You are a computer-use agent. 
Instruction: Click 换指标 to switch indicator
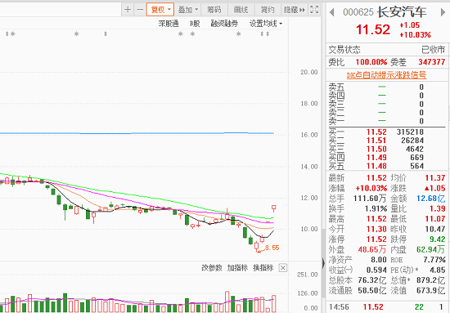click(263, 268)
